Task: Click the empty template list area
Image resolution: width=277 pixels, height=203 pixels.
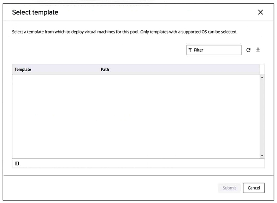Action: point(136,117)
